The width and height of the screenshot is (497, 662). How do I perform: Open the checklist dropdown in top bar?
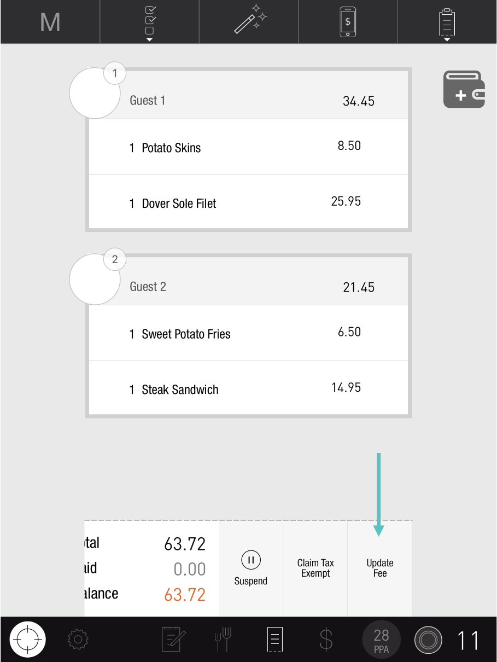pos(149,22)
